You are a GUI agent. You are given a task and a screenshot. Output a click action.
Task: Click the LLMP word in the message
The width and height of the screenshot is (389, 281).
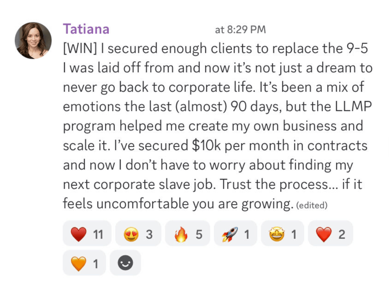coord(353,106)
